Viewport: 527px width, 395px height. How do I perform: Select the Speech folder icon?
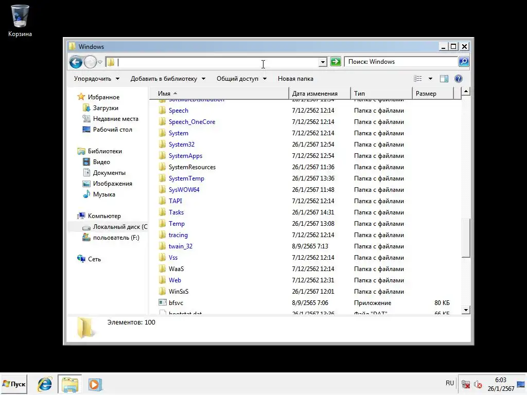(x=162, y=110)
